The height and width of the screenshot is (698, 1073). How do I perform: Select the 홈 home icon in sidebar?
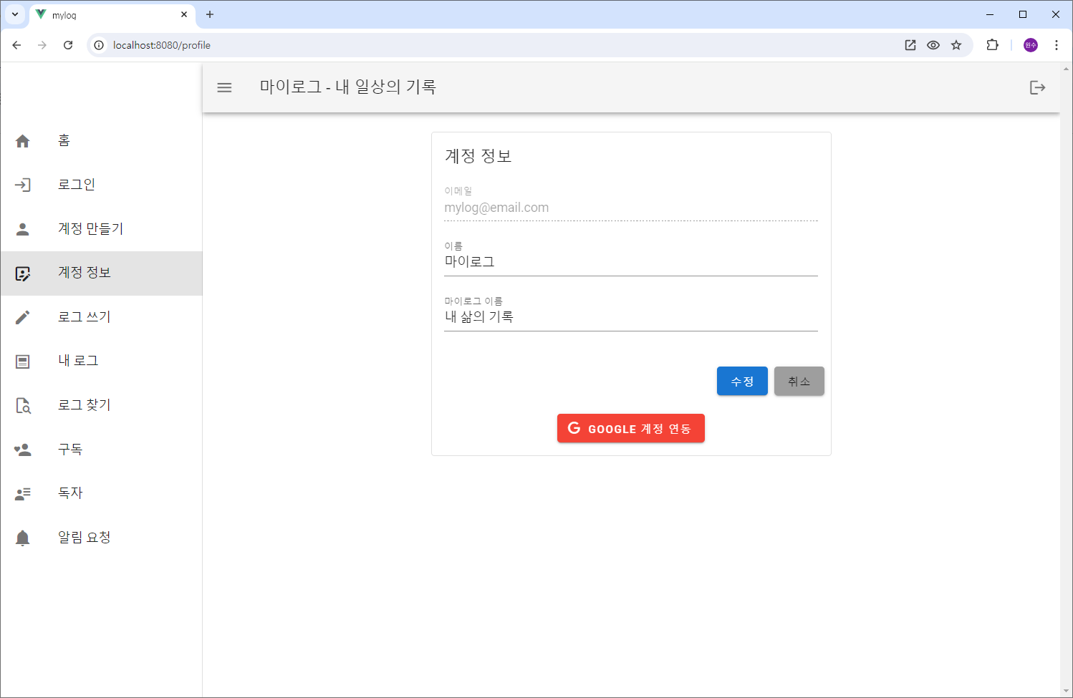click(22, 140)
